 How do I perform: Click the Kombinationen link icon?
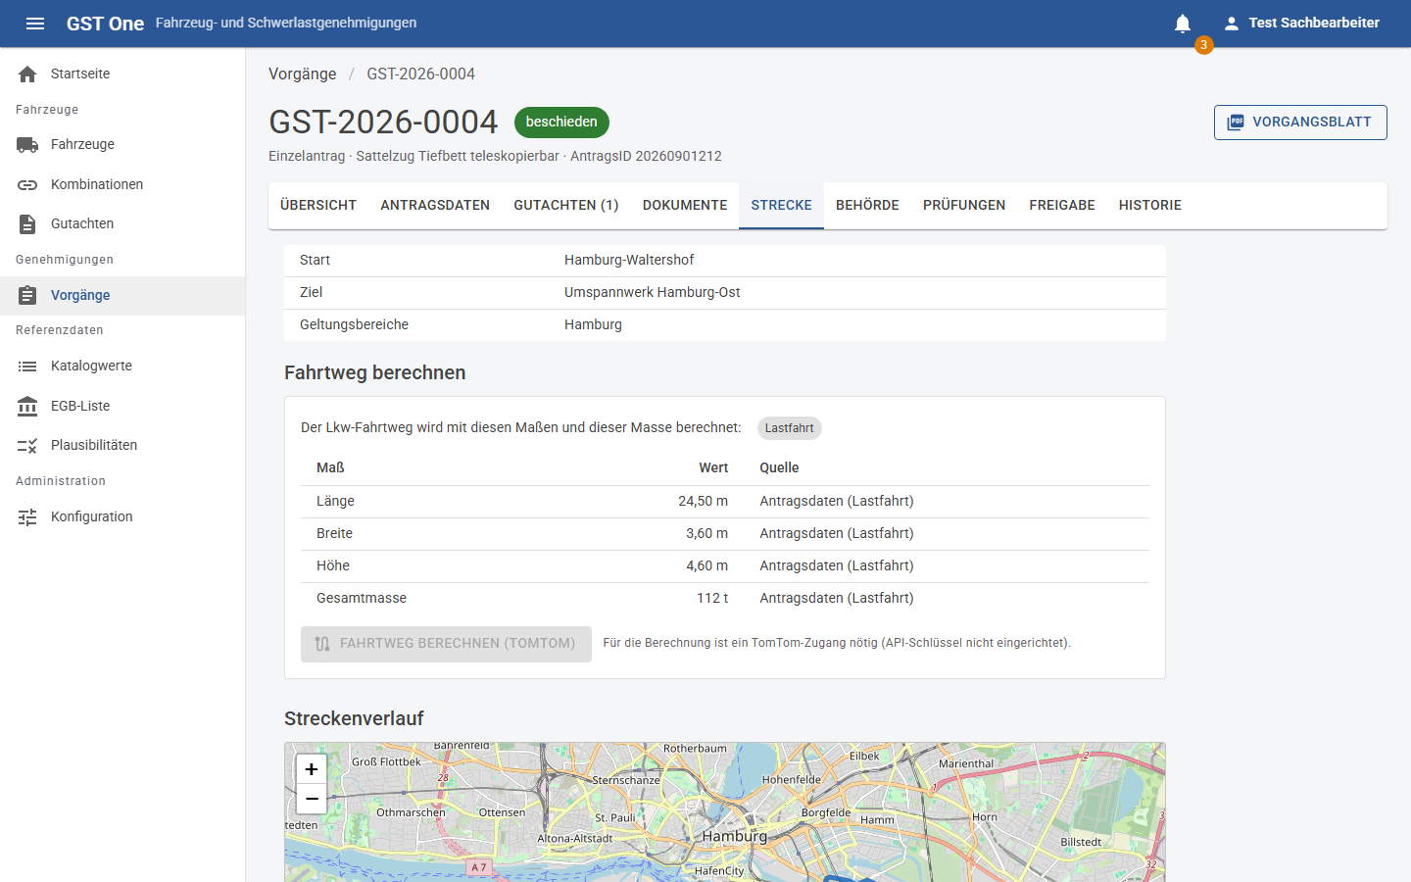27,185
